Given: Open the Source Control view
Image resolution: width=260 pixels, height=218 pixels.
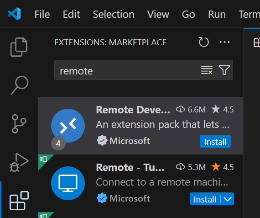Looking at the screenshot, I should [x=19, y=123].
